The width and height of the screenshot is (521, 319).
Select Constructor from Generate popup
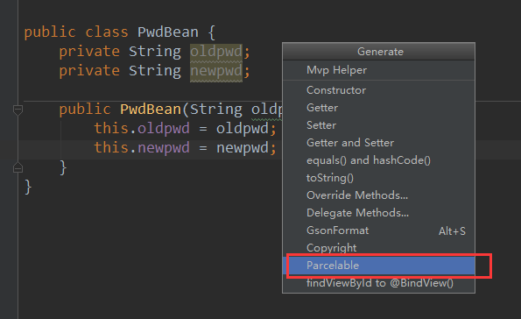[378, 90]
